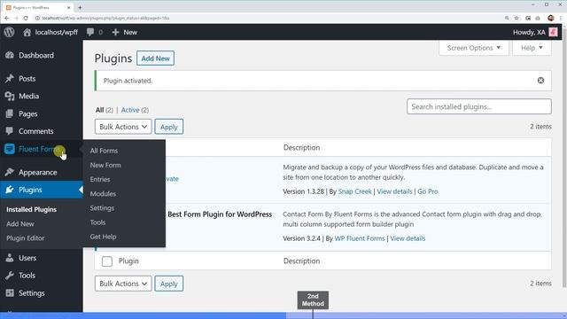The height and width of the screenshot is (319, 567).
Task: Open the Tools sidebar menu
Action: coord(27,276)
